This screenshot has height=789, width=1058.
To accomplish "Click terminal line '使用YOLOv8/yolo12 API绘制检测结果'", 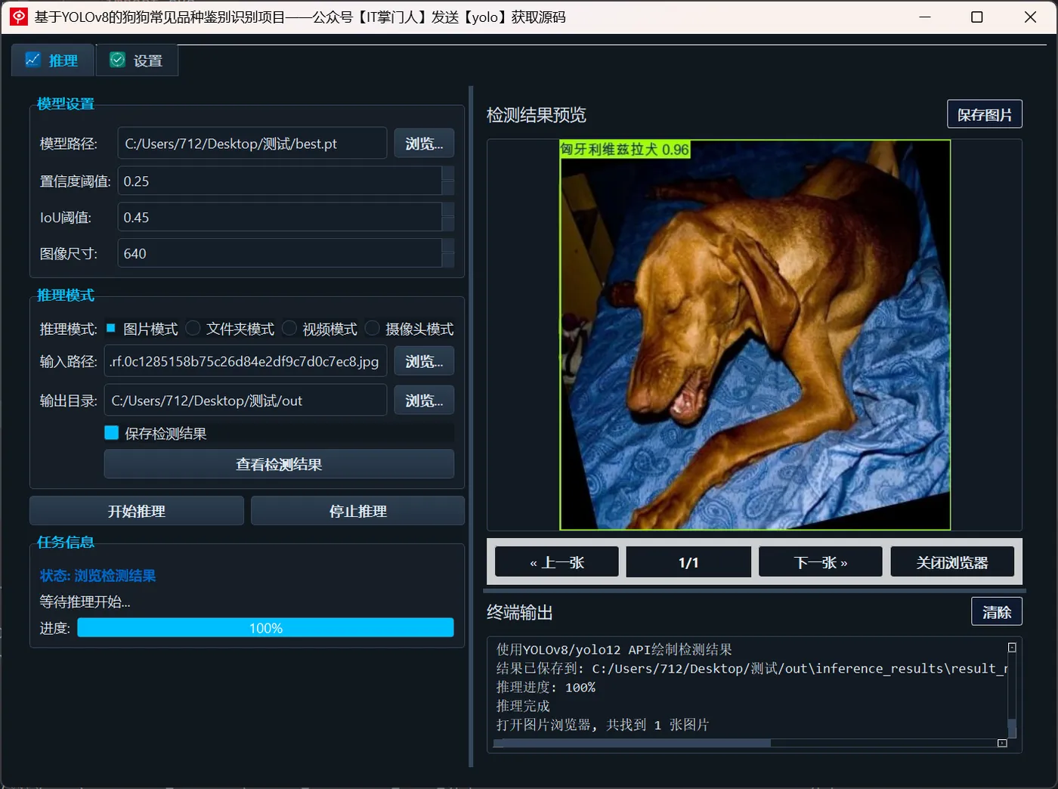I will click(614, 650).
